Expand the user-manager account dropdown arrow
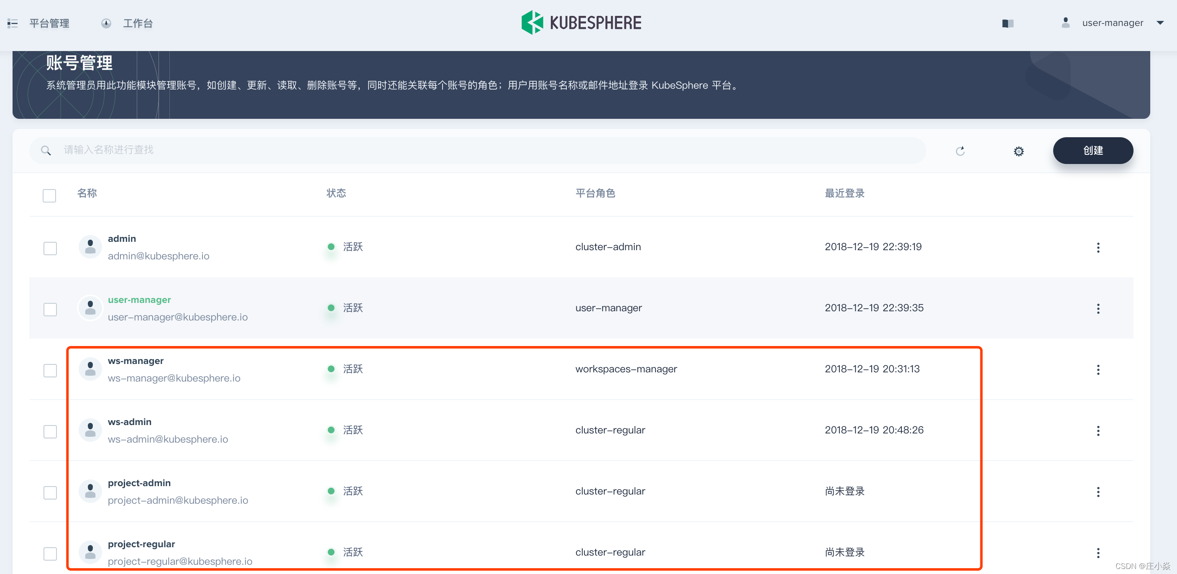Viewport: 1177px width, 574px height. 1159,23
